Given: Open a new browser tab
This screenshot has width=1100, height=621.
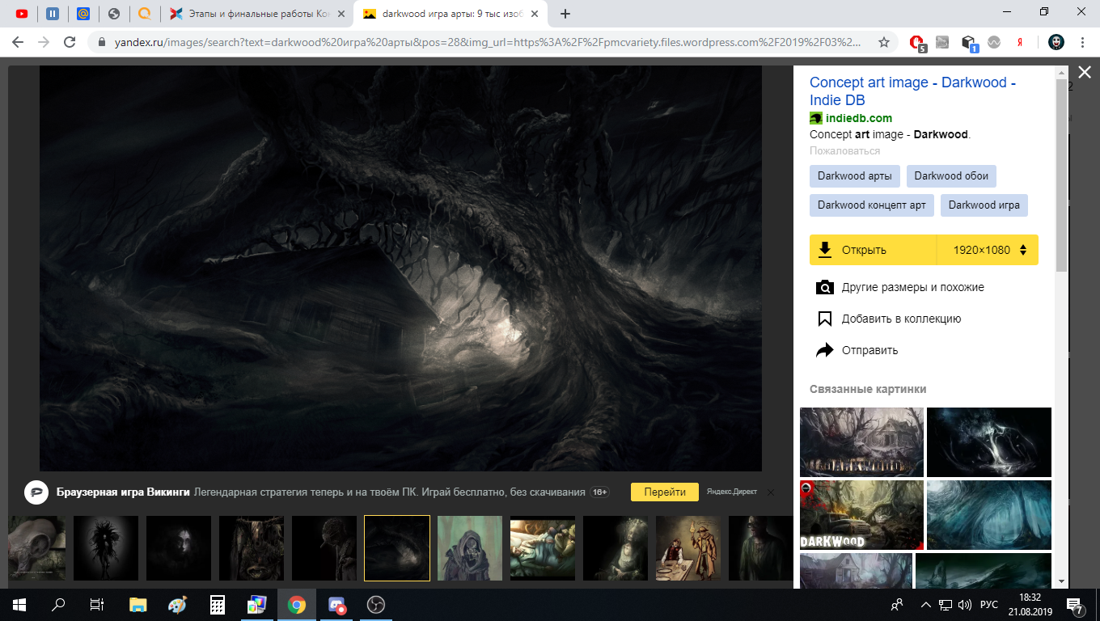Looking at the screenshot, I should pyautogui.click(x=565, y=14).
